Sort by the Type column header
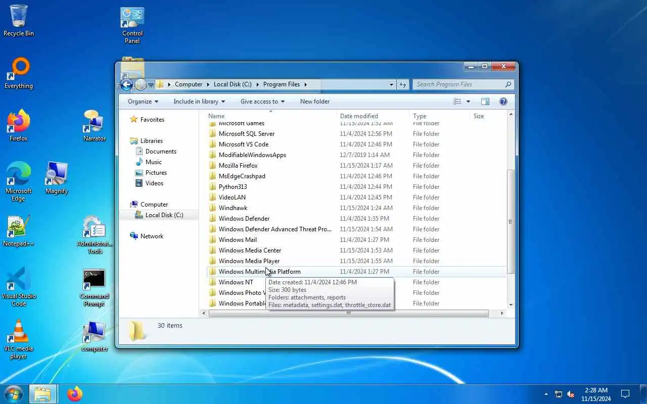Image resolution: width=647 pixels, height=404 pixels. tap(439, 116)
